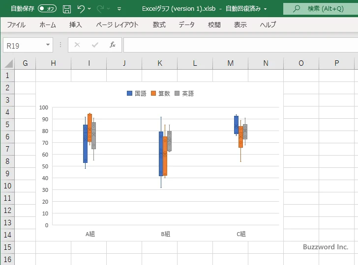
Task: Open the ページ レイアウト ribbon tab
Action: coord(117,25)
